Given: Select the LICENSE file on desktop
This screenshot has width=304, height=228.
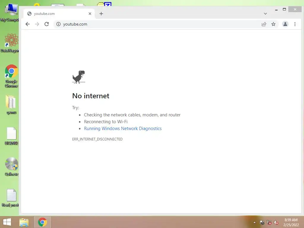Looking at the screenshot, I should click(12, 136).
